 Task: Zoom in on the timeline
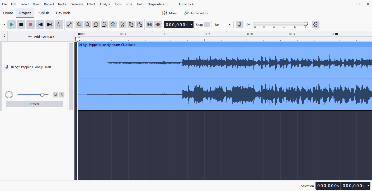tap(79, 25)
